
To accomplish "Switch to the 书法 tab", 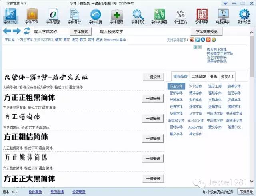I will click(x=213, y=77).
